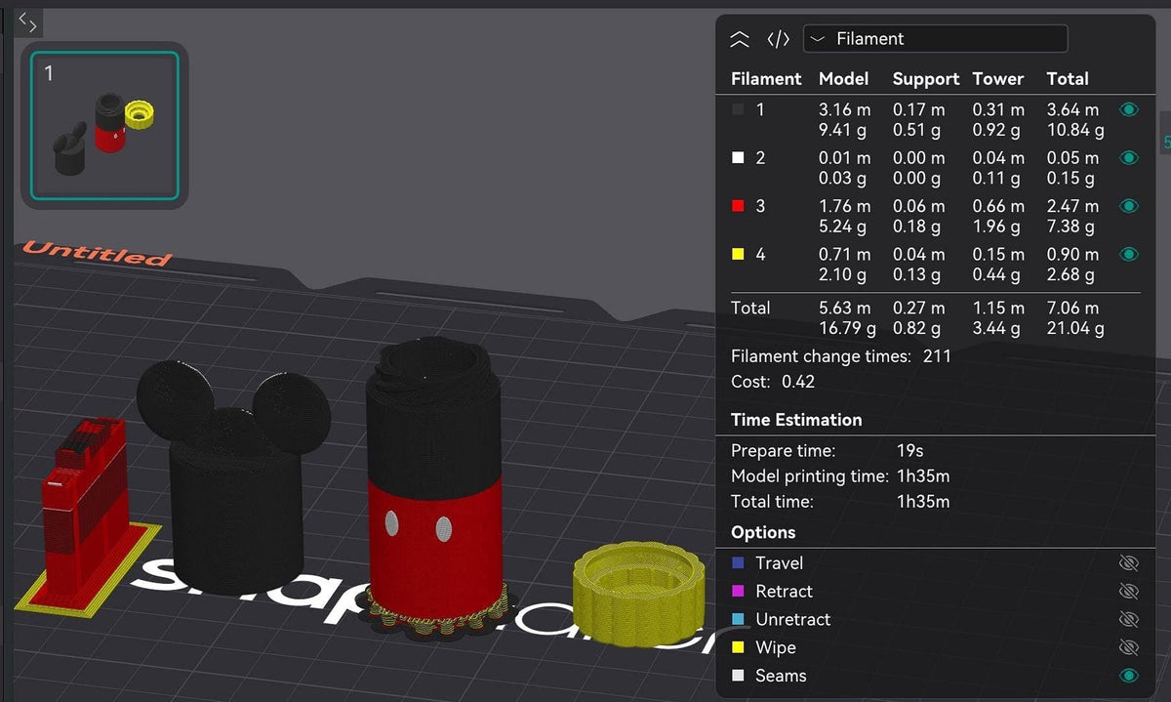Click the "Filament change times: 211" line
The image size is (1171, 702).
click(841, 356)
